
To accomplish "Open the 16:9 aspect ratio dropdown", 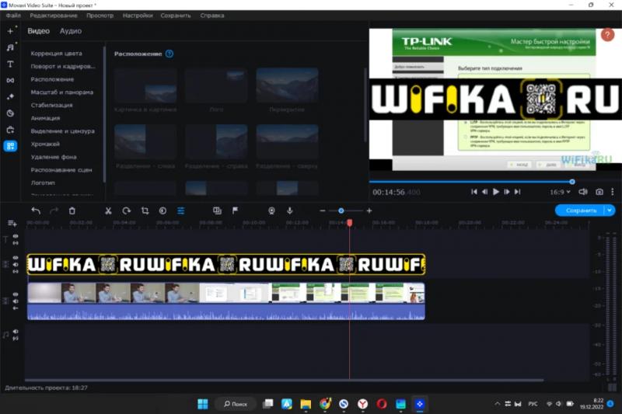I will click(560, 192).
